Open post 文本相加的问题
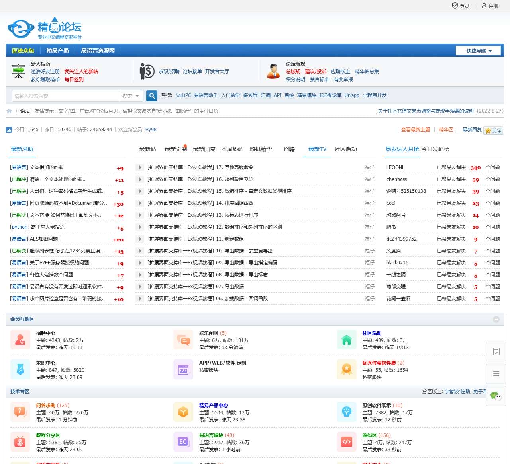Screen dimensions: 510x464 [47, 167]
